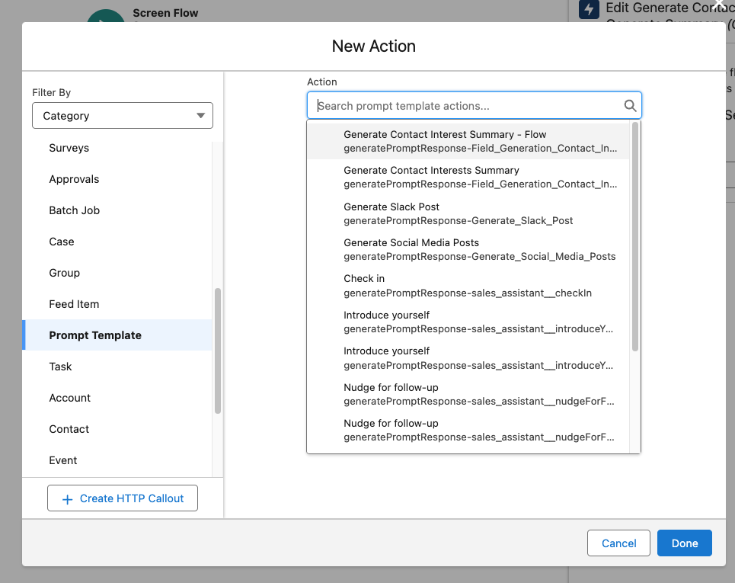Click the Cancel button
Screen dimensions: 735x583
(x=618, y=543)
